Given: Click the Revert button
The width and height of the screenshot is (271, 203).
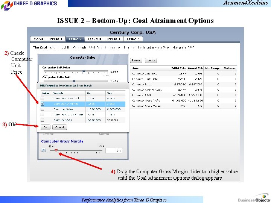Looking at the screenshot, I should click(136, 61).
